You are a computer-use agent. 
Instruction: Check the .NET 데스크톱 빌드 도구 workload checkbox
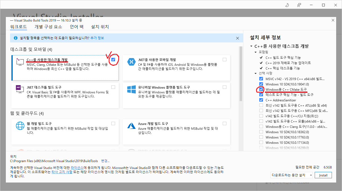[x=113, y=87]
